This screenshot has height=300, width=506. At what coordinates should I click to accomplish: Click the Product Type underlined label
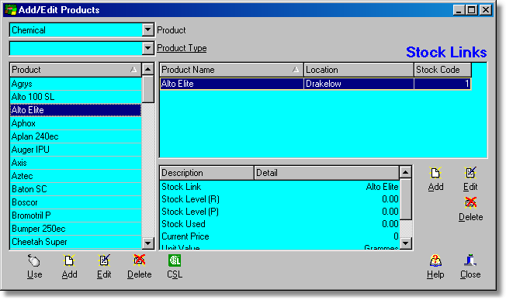[x=182, y=48]
